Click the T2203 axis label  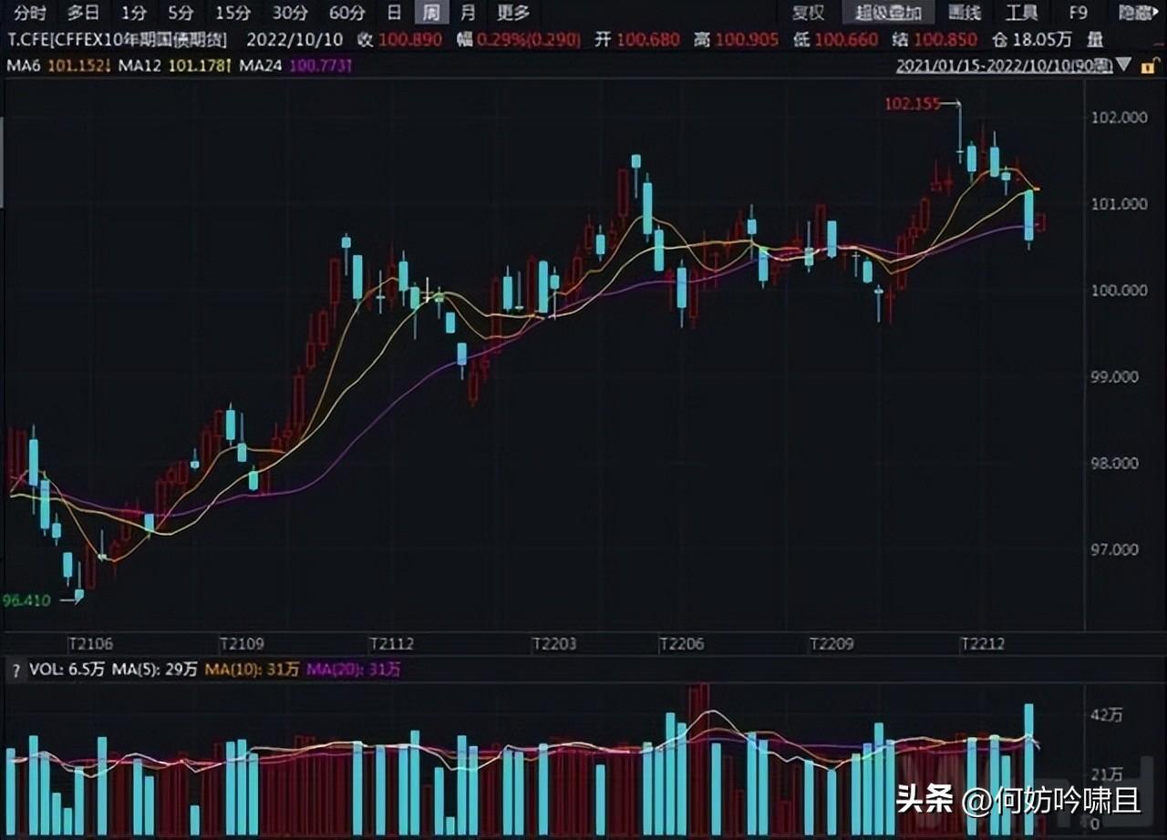554,643
